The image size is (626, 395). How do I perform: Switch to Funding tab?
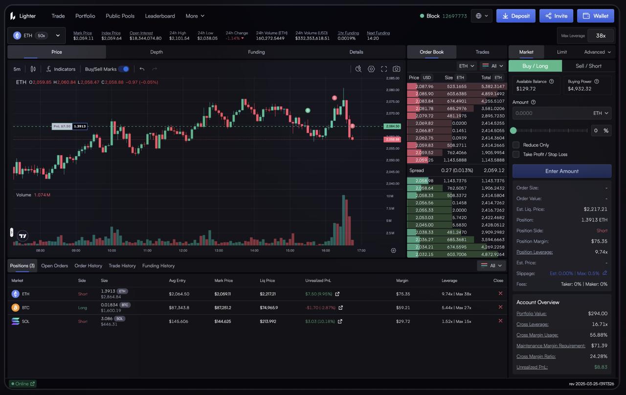point(256,52)
